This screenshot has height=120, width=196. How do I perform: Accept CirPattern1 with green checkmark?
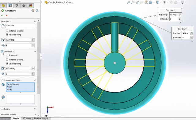[2, 15]
